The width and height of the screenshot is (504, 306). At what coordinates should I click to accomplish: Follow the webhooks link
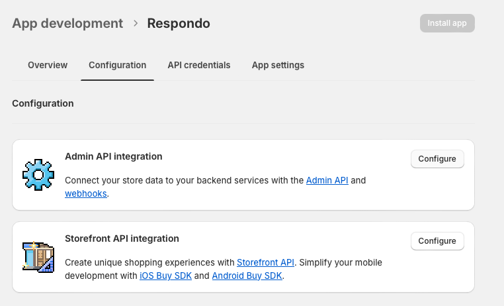[86, 193]
